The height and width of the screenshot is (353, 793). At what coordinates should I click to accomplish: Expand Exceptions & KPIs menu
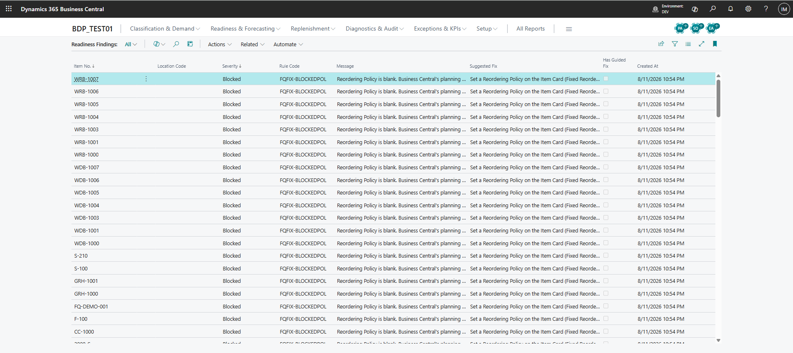(x=440, y=28)
